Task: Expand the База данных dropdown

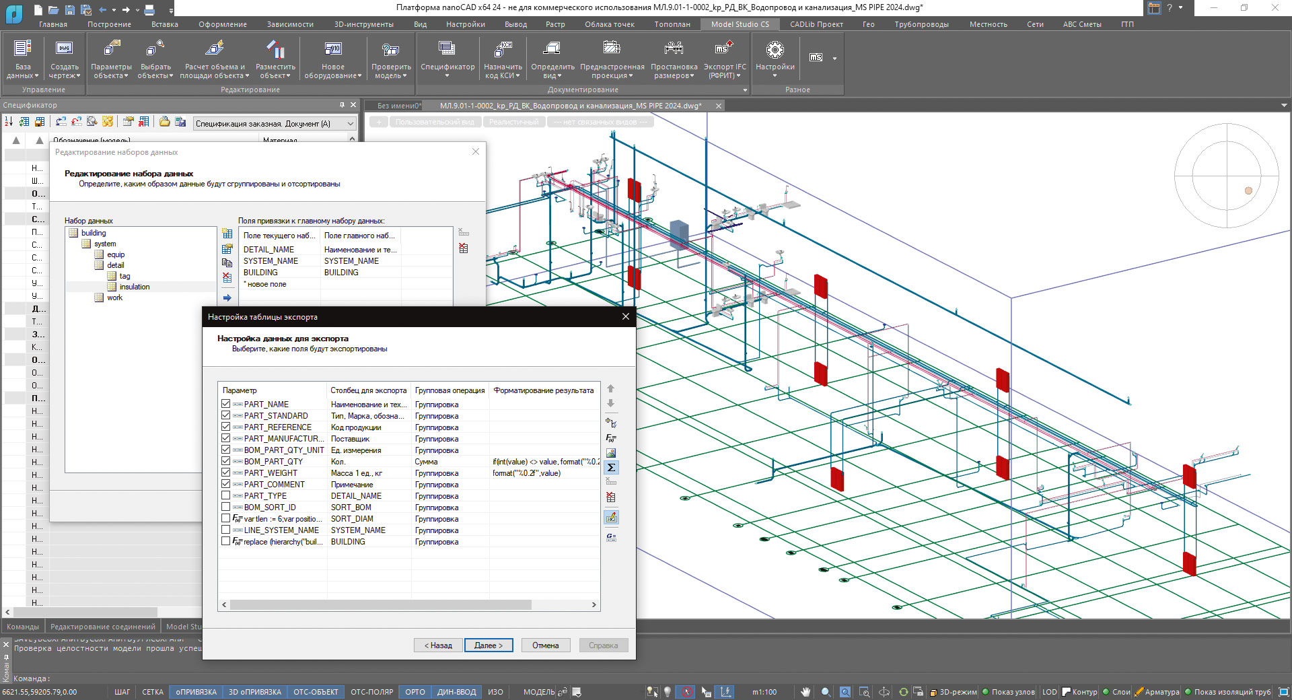Action: click(x=23, y=71)
